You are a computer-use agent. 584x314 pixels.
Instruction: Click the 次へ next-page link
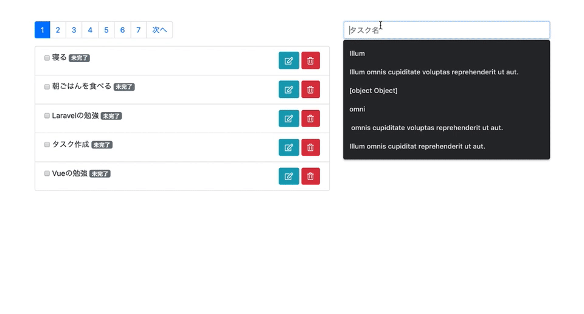(159, 30)
